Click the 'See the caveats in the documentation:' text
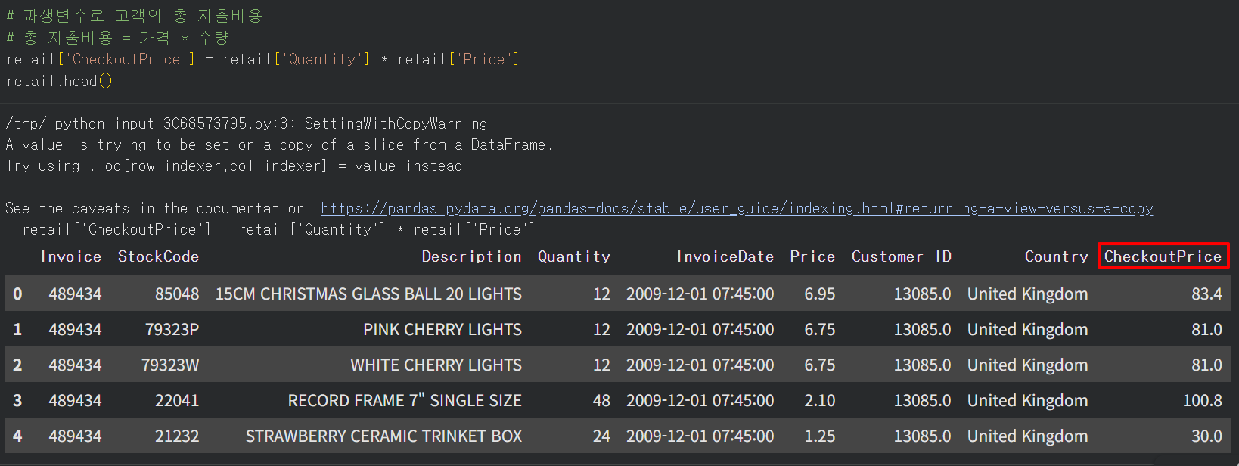This screenshot has width=1239, height=466. click(x=158, y=208)
